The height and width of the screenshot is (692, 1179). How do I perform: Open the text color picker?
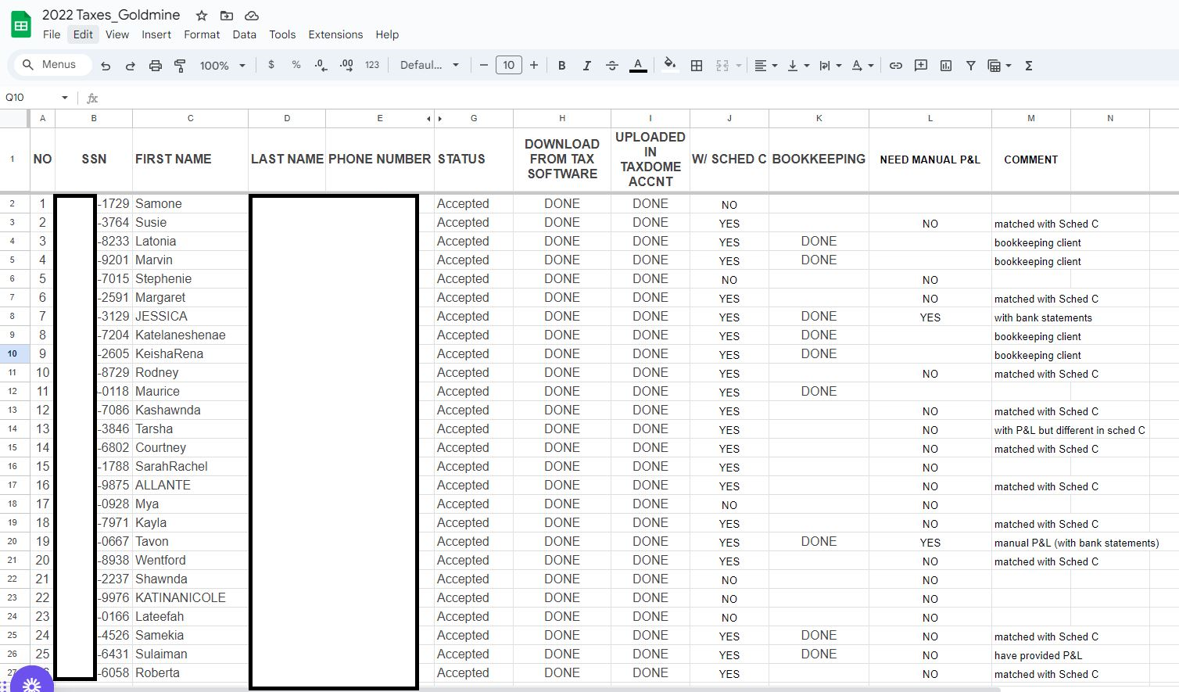pos(638,66)
